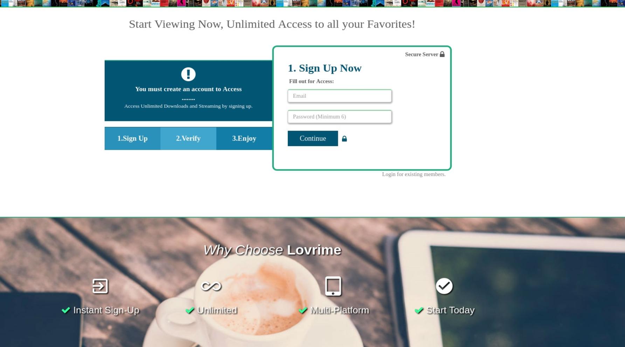Select the 1.Sign Up step tab
625x347 pixels.
click(x=132, y=138)
